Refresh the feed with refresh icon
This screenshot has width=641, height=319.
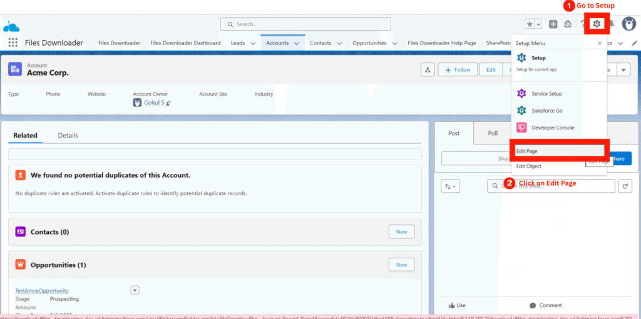[625, 186]
